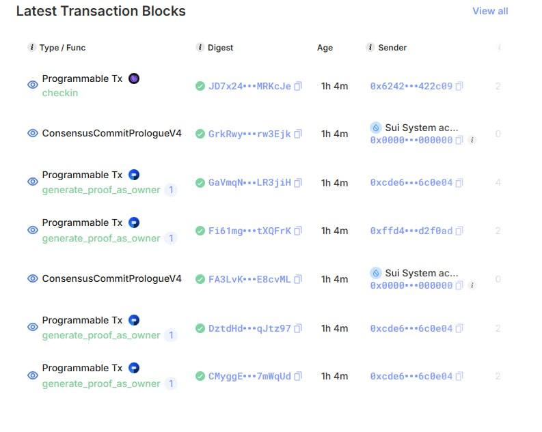
Task: Copy sender address 0x6242•••422c09
Action: point(459,86)
